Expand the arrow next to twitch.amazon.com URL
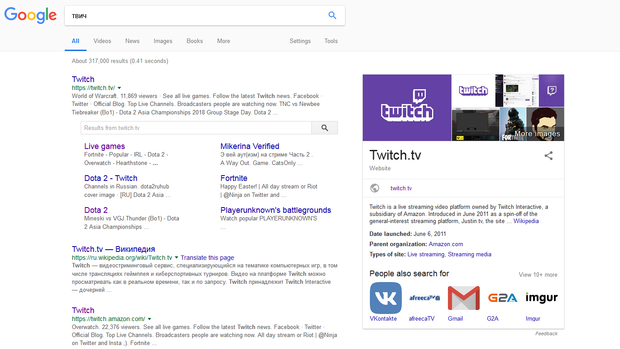 [x=149, y=319]
